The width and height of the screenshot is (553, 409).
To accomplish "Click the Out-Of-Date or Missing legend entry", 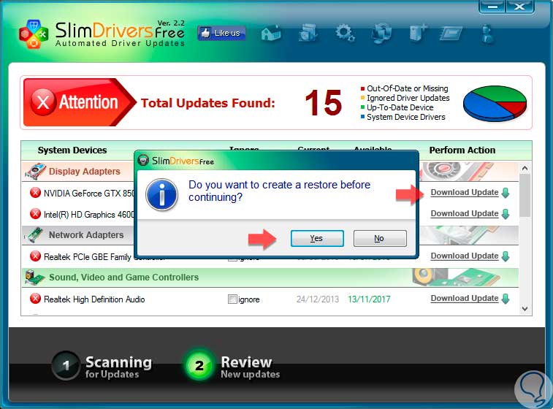I will [404, 88].
